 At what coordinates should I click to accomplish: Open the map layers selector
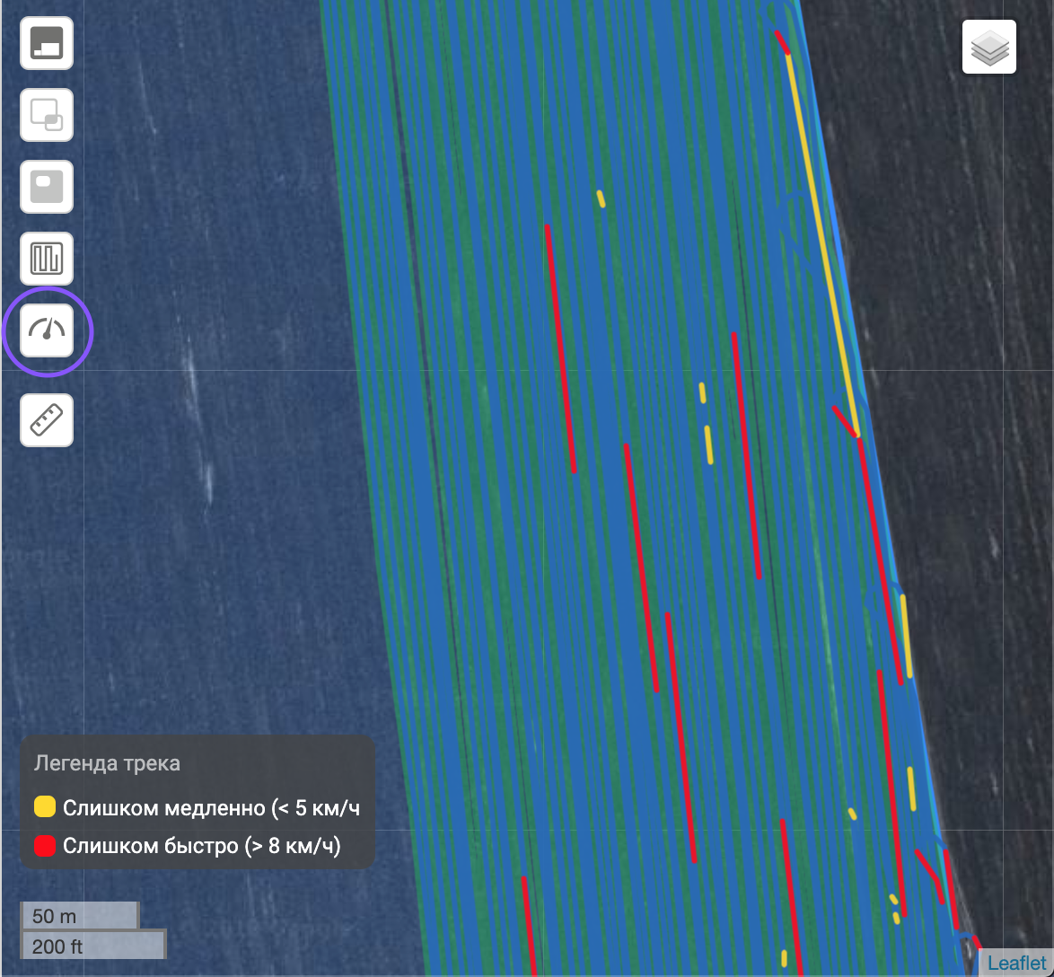989,47
